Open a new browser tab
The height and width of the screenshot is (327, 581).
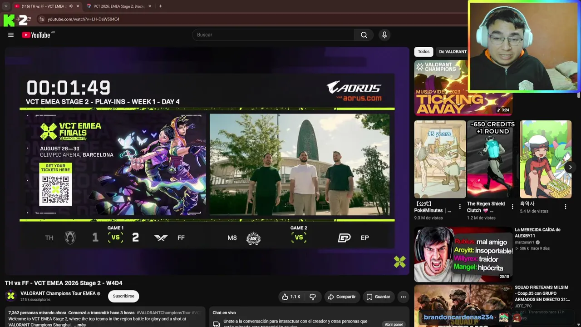click(160, 6)
